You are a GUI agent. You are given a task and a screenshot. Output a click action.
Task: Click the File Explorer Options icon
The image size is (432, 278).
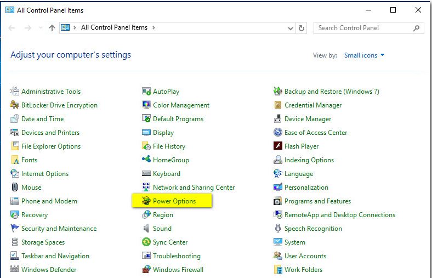click(15, 146)
